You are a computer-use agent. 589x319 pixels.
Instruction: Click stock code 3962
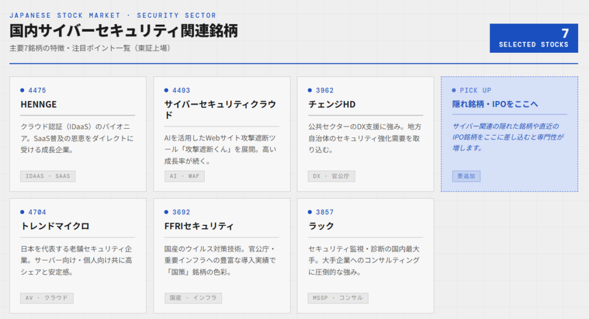324,90
